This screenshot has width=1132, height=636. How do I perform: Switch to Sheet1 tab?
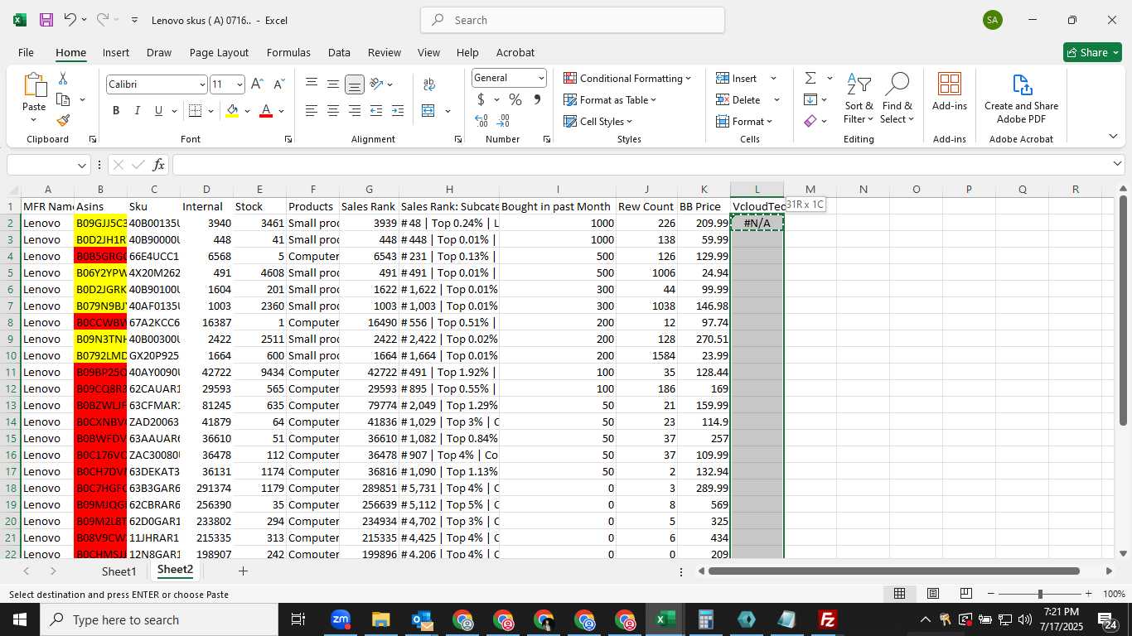point(119,571)
